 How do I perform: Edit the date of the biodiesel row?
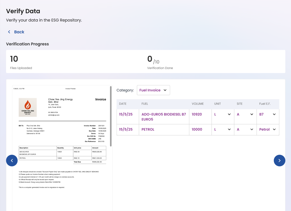click(x=126, y=114)
